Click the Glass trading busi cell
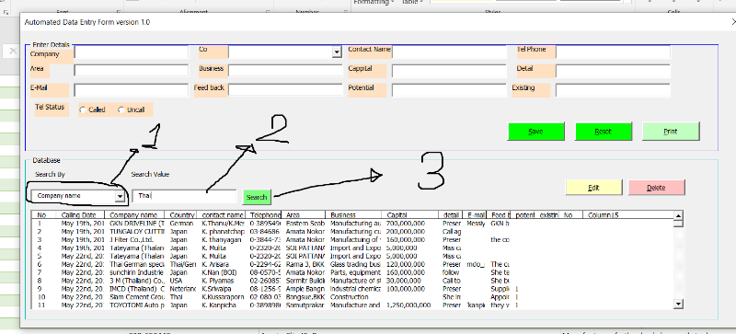736x334 pixels. tap(355, 264)
